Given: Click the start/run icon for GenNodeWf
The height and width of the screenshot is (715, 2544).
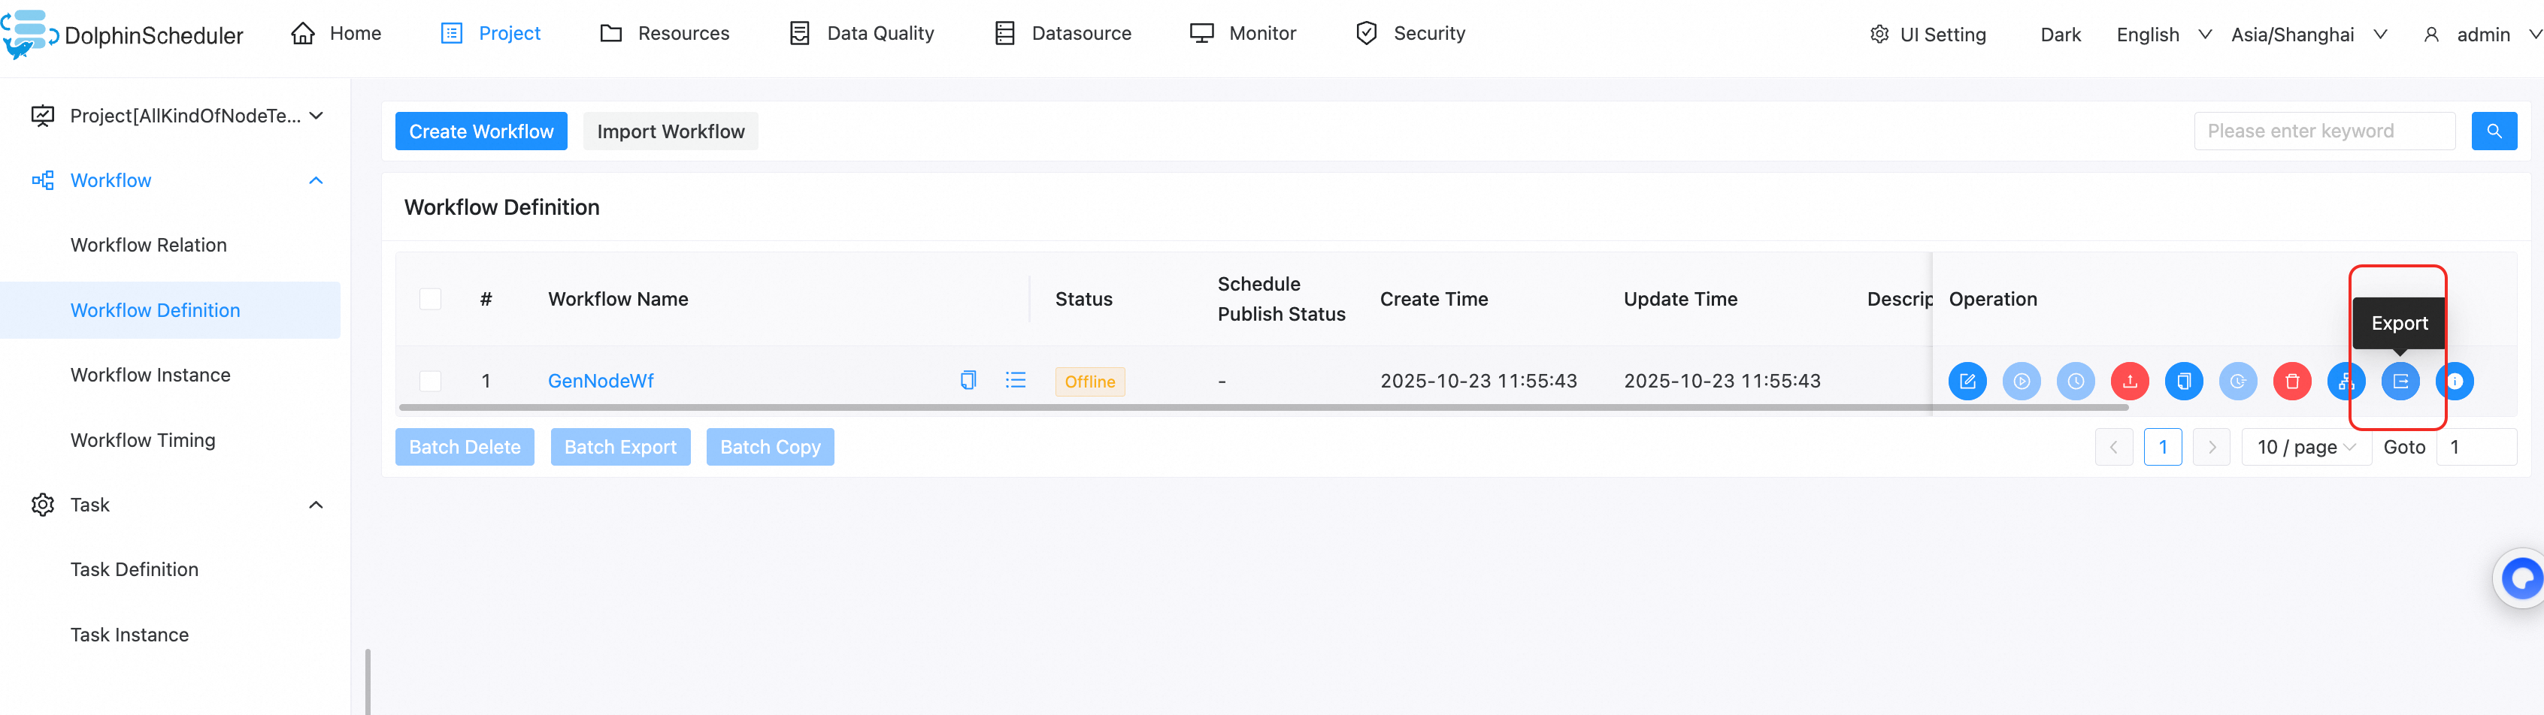Looking at the screenshot, I should 2022,381.
